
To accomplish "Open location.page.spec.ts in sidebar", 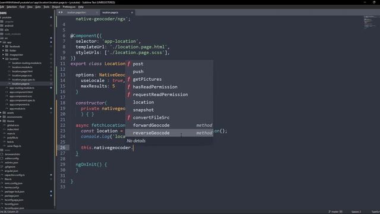I will [23, 80].
